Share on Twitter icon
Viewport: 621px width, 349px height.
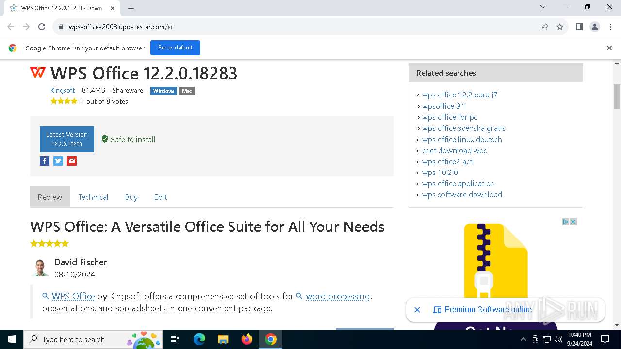[x=58, y=161]
